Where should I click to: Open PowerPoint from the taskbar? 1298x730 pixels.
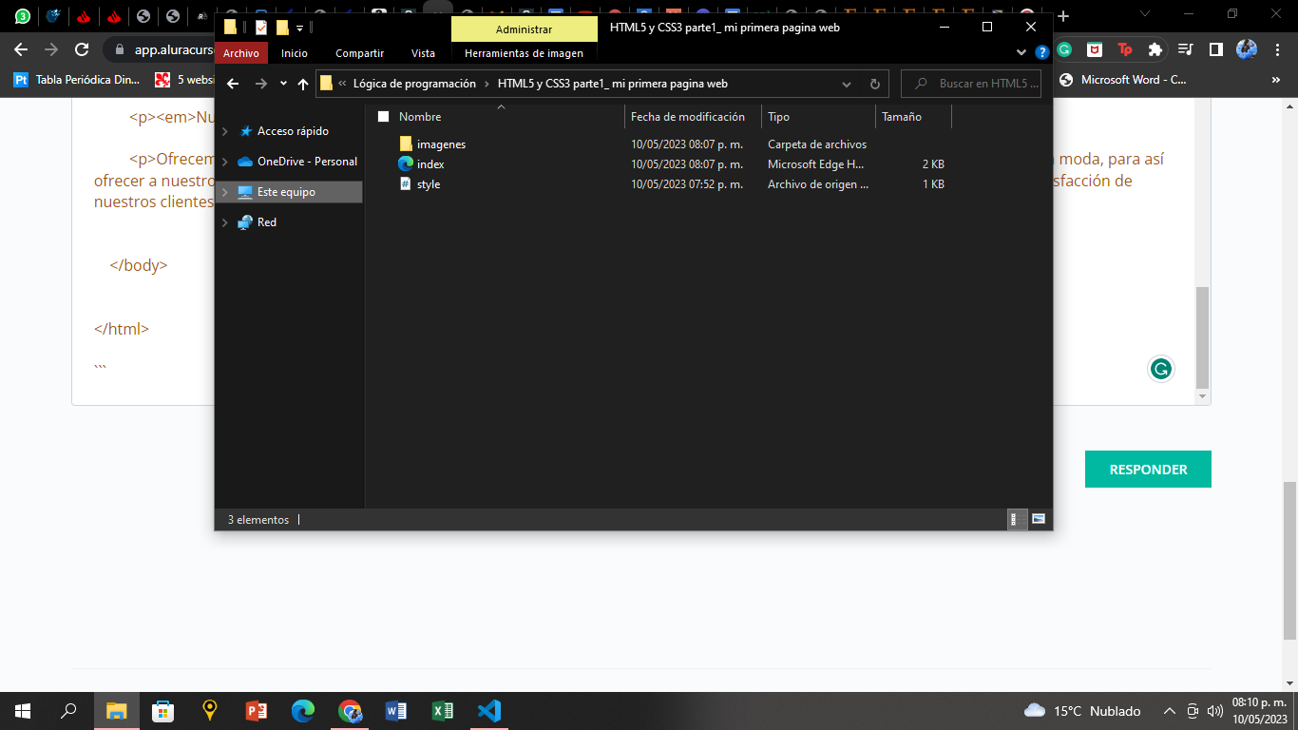(257, 711)
